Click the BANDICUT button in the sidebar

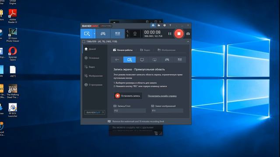(94, 113)
